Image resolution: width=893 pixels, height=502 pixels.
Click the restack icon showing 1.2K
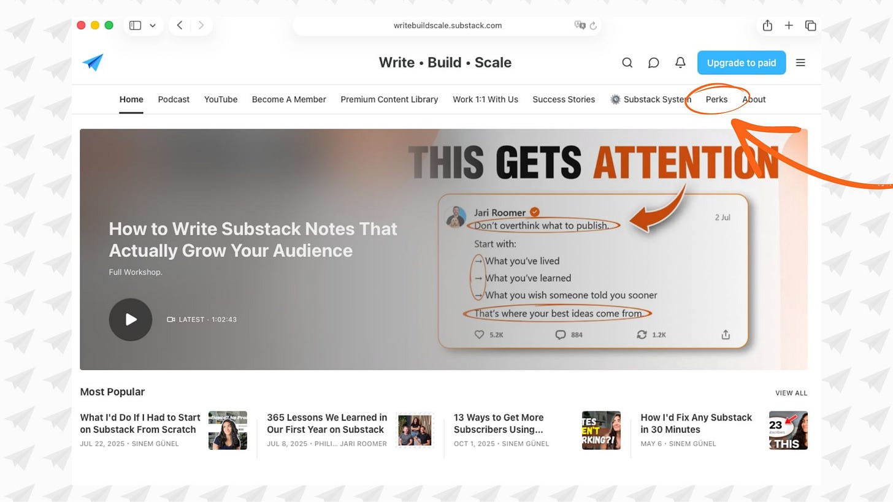[642, 335]
